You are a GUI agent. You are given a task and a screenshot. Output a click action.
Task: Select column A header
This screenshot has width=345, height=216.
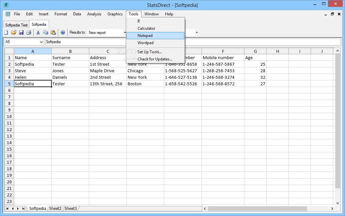pos(33,51)
